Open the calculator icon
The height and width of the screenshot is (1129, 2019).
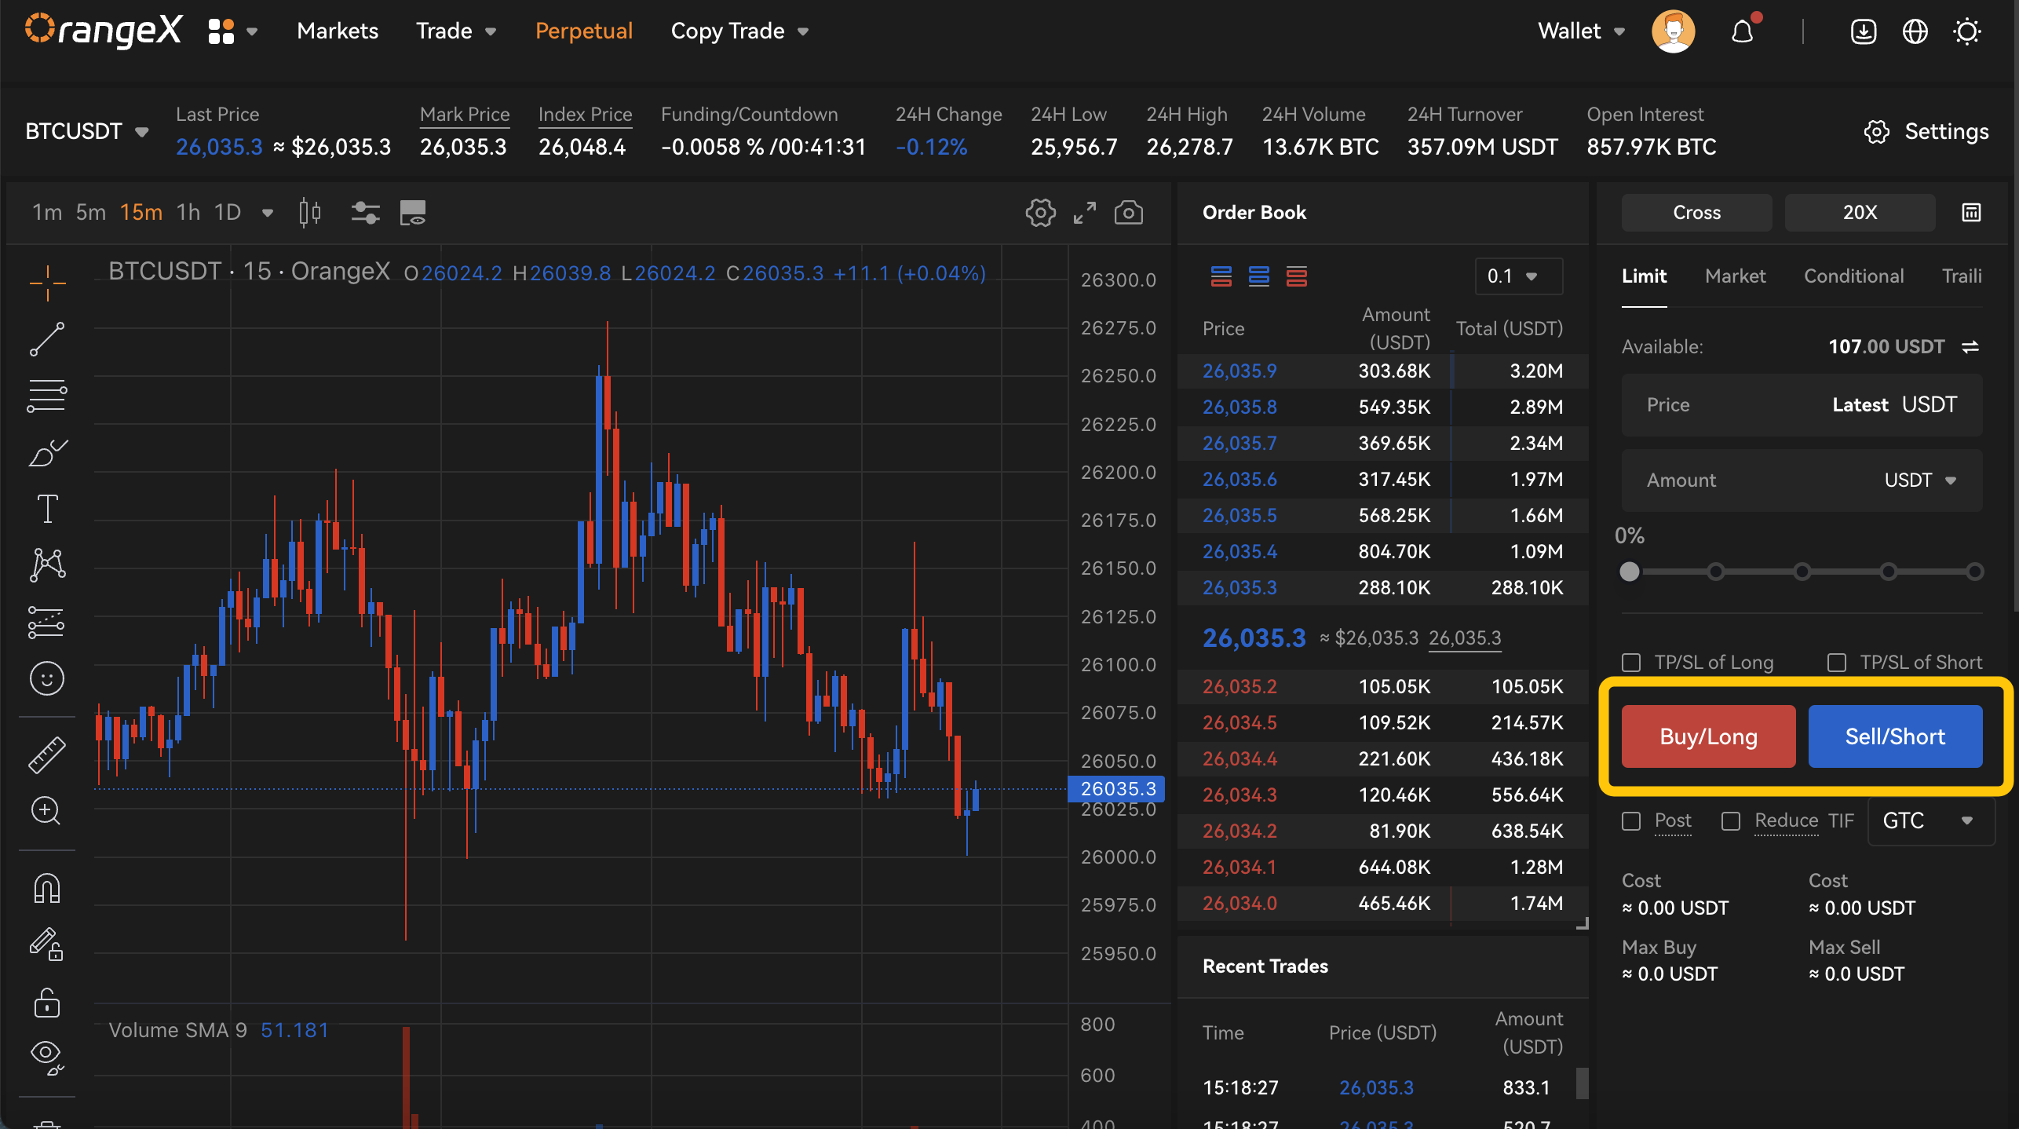pyautogui.click(x=1972, y=212)
